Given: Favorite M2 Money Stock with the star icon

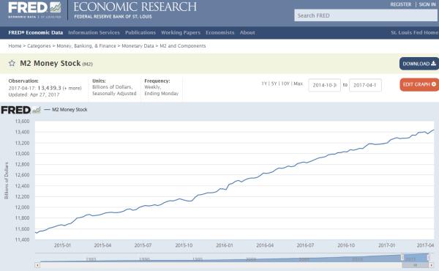Looking at the screenshot, I should [x=12, y=63].
